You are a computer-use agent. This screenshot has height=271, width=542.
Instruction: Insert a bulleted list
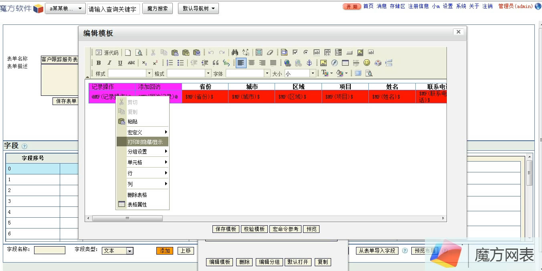pos(180,63)
